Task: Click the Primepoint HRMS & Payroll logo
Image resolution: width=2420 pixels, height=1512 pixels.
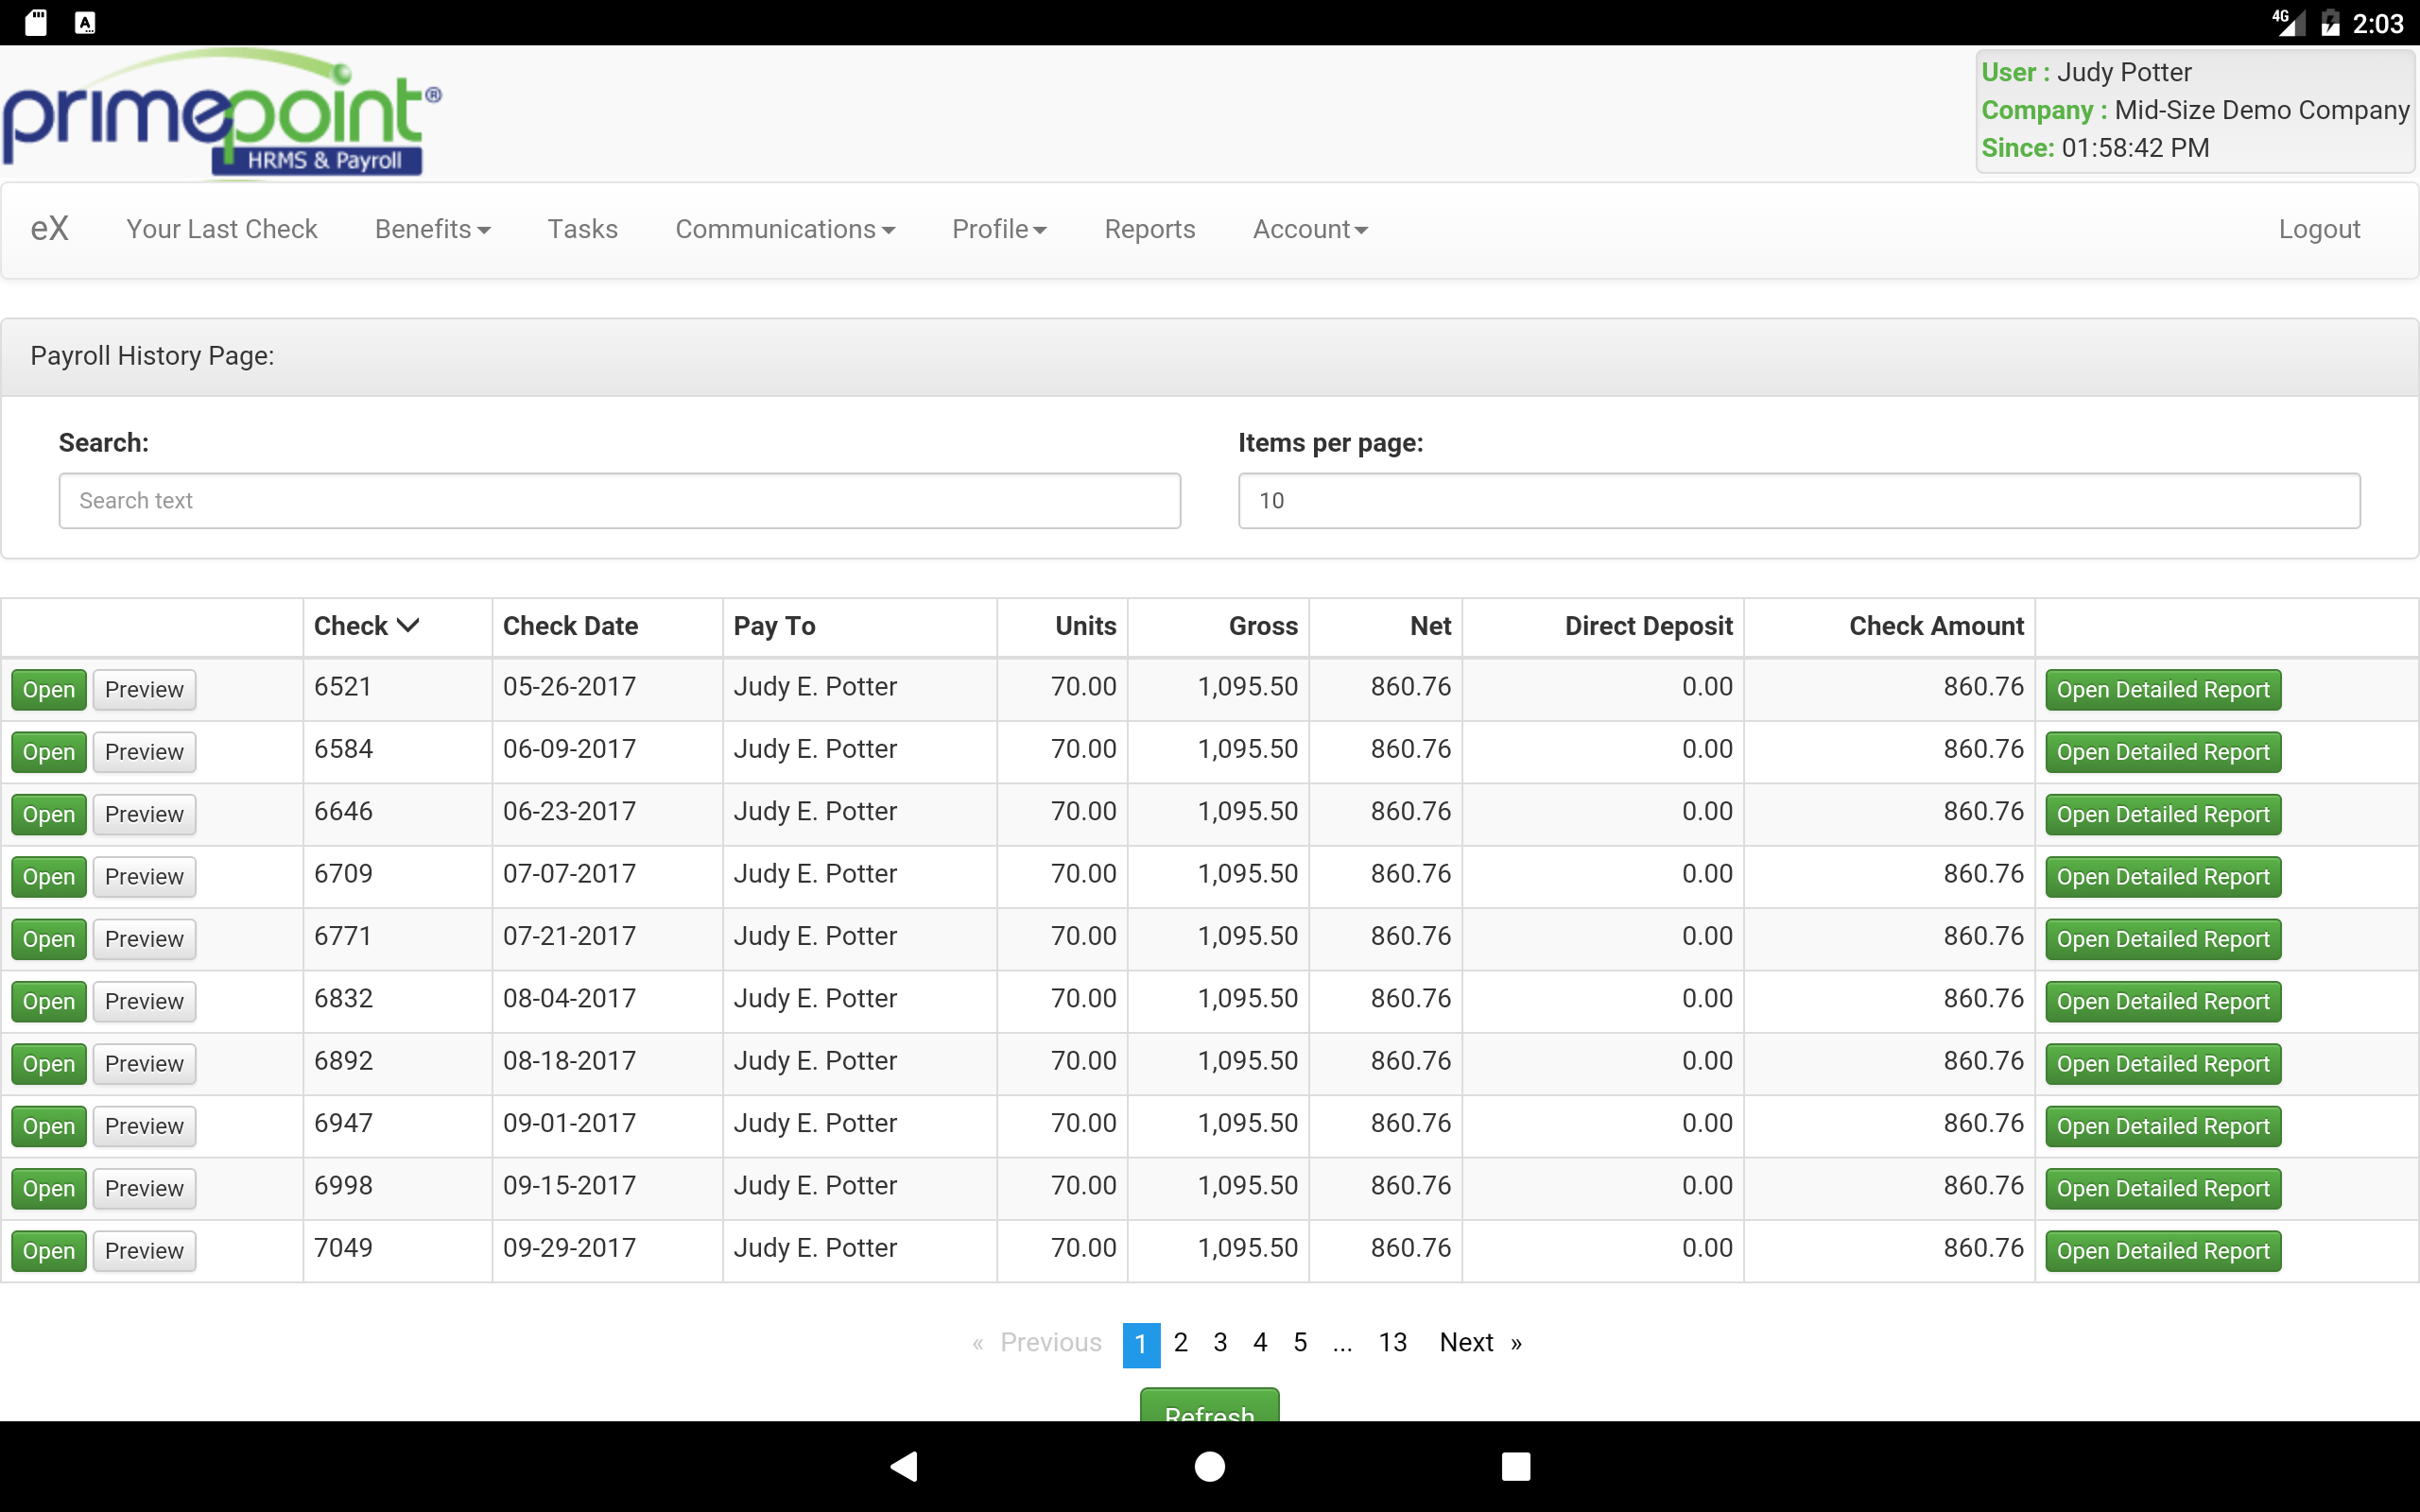Action: coord(222,113)
